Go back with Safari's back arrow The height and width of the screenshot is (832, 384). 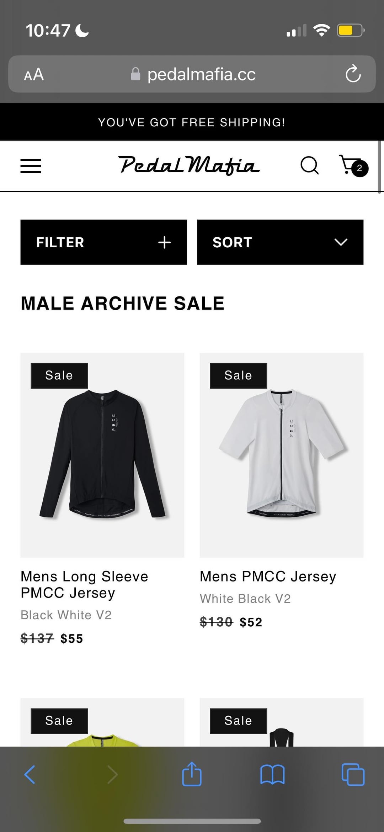pos(30,774)
